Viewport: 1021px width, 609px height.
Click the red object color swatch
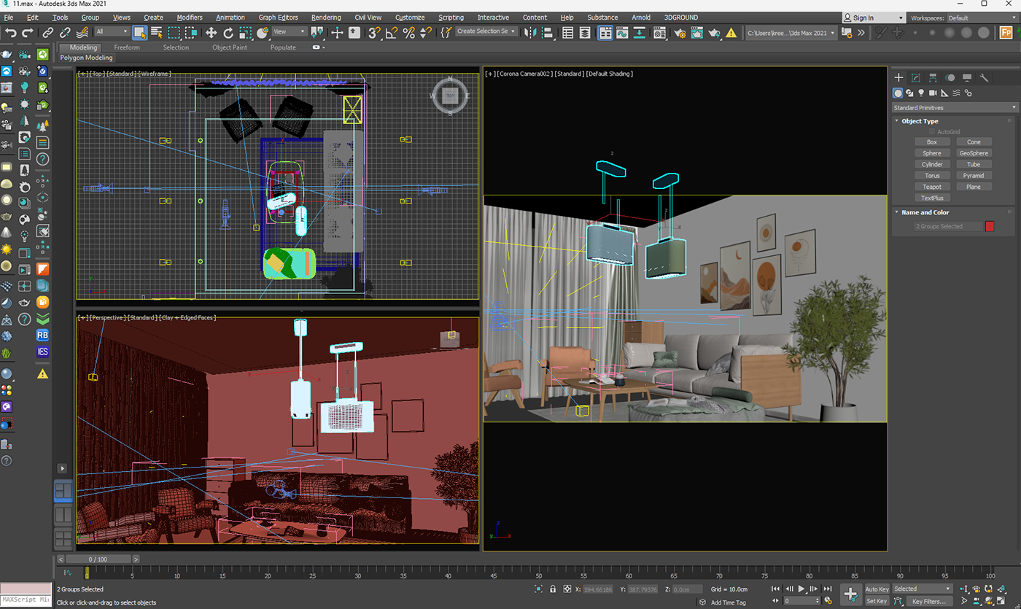pyautogui.click(x=990, y=226)
